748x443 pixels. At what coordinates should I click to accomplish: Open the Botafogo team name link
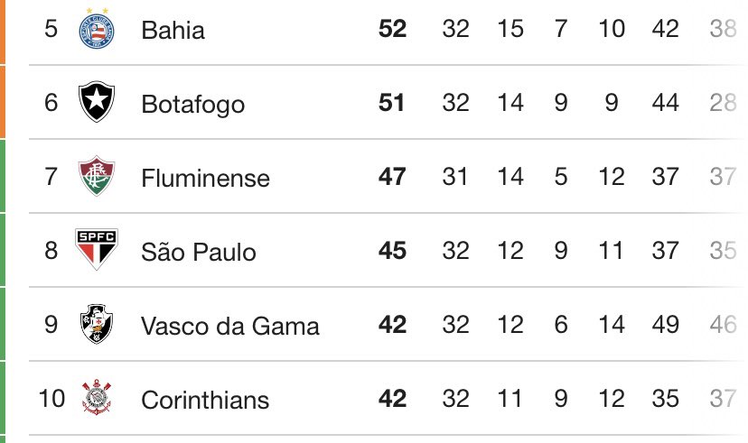(192, 104)
